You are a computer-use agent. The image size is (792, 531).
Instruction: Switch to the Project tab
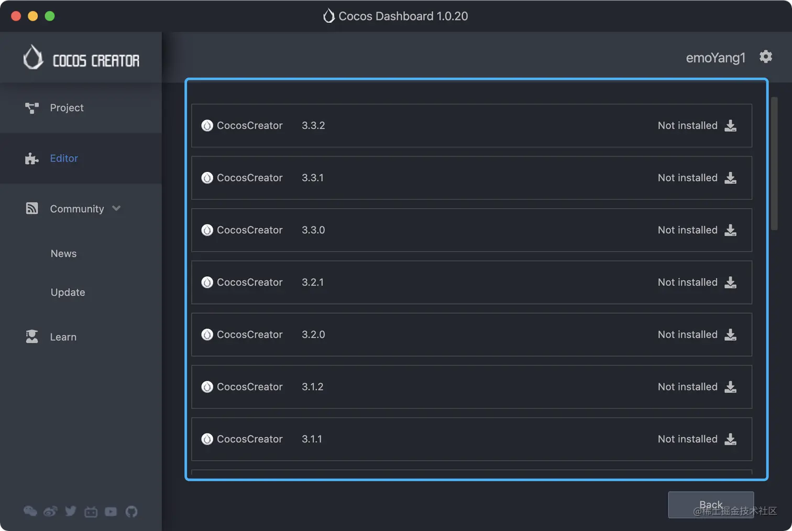[x=67, y=107]
